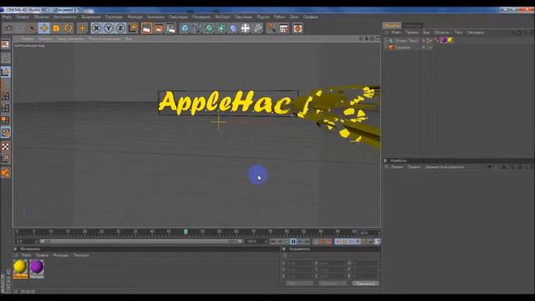Click the purple material tag on text object
The image size is (535, 301).
point(444,40)
